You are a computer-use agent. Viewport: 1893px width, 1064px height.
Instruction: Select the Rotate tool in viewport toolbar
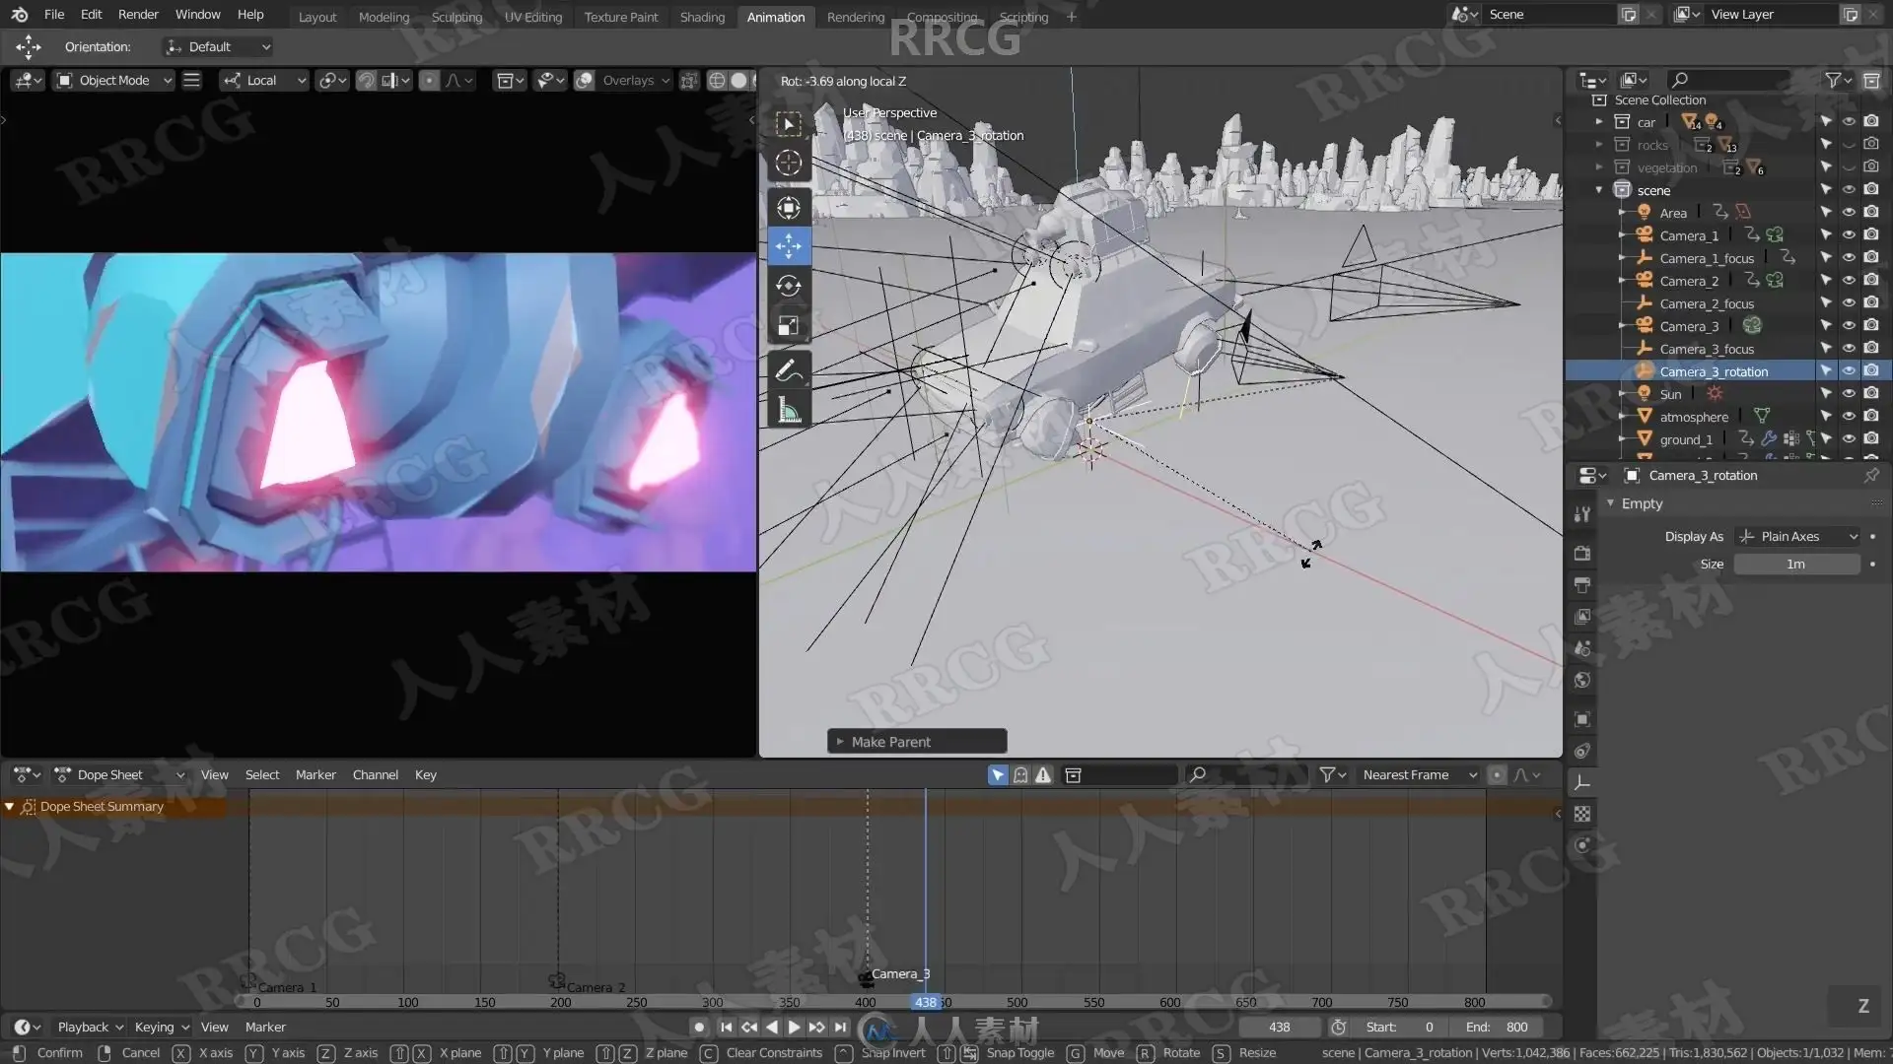click(x=788, y=286)
